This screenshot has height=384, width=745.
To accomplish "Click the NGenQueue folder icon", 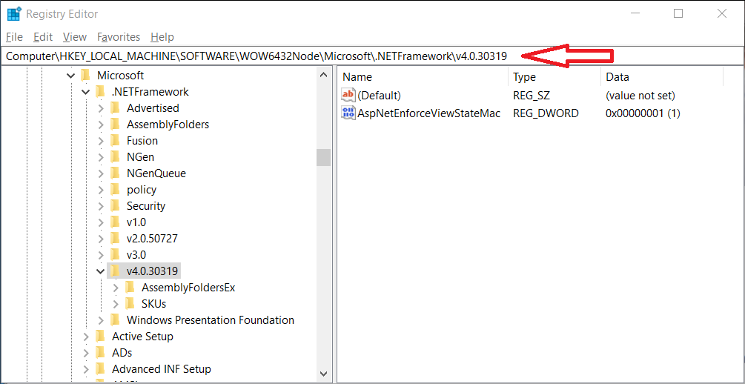I will pos(115,173).
